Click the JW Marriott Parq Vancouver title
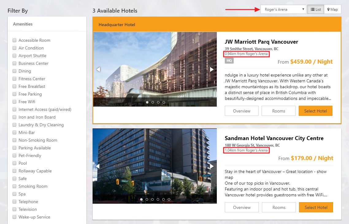The height and width of the screenshot is (224, 349). point(261,42)
